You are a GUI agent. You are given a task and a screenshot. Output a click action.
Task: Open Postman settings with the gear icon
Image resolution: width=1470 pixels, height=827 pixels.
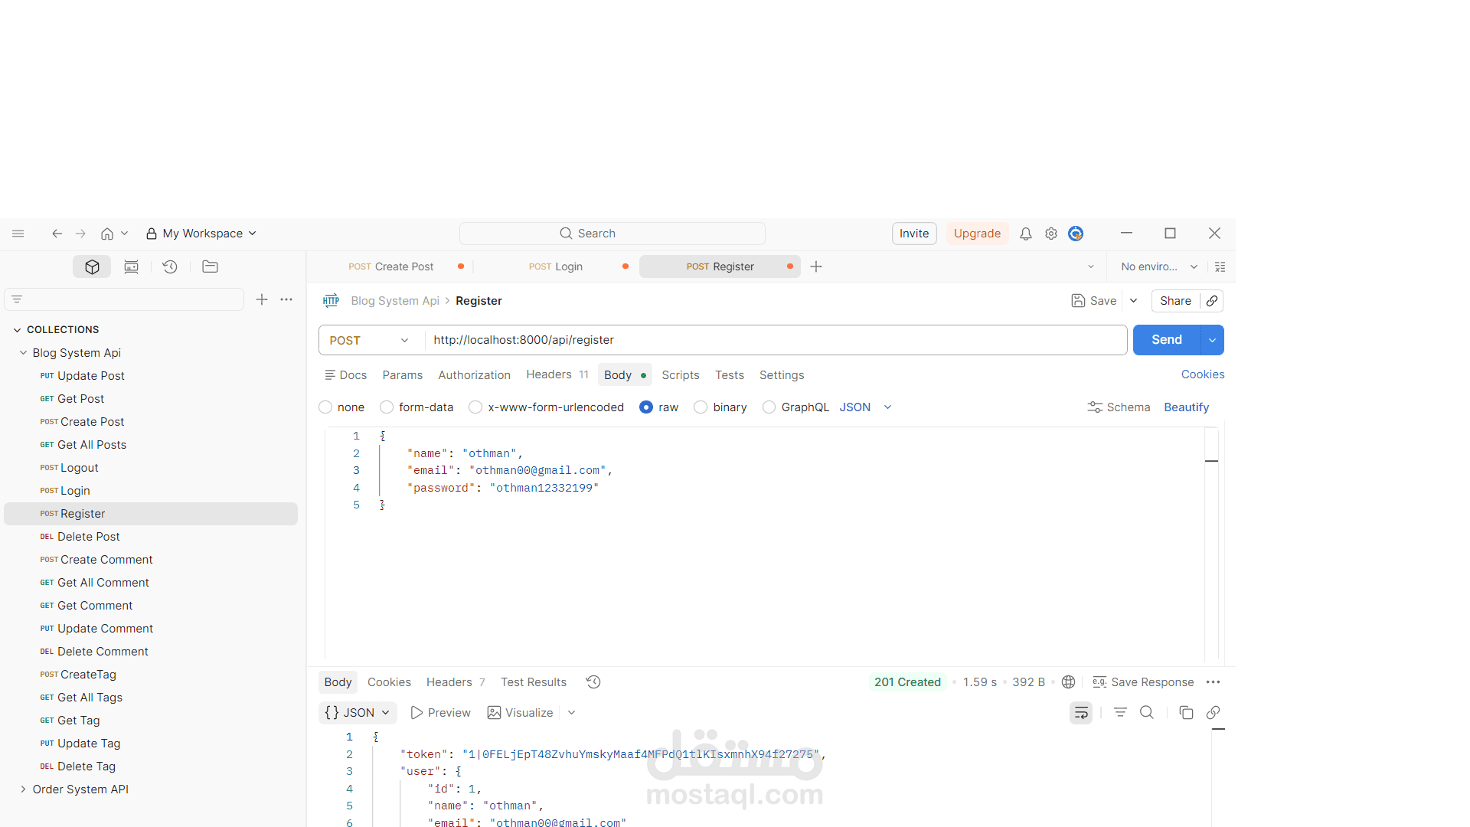click(1050, 234)
